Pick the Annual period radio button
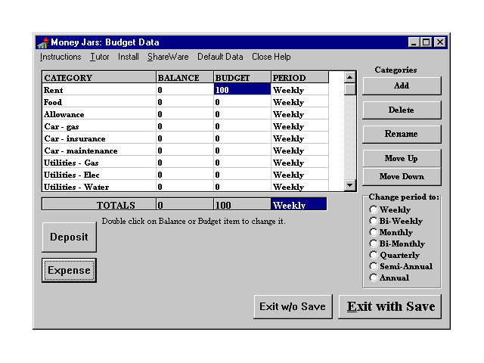 pyautogui.click(x=374, y=278)
